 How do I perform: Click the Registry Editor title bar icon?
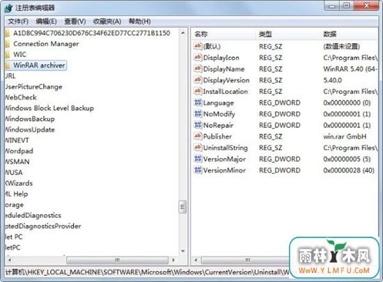(8, 8)
